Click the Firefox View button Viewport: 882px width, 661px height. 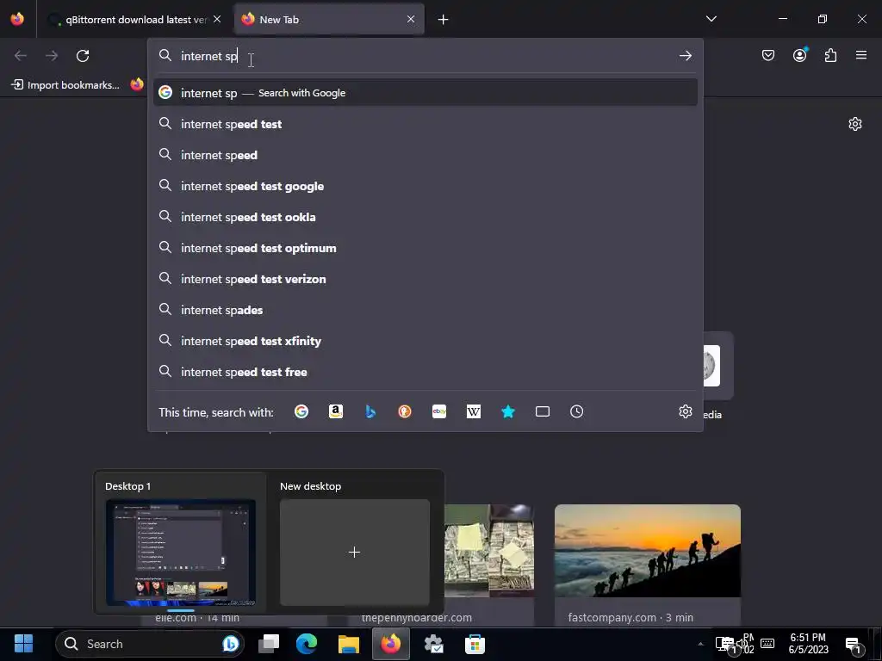tap(17, 19)
